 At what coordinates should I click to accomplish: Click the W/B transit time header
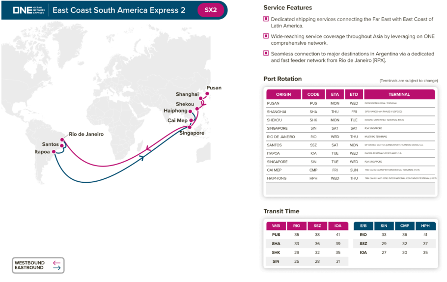click(x=276, y=226)
